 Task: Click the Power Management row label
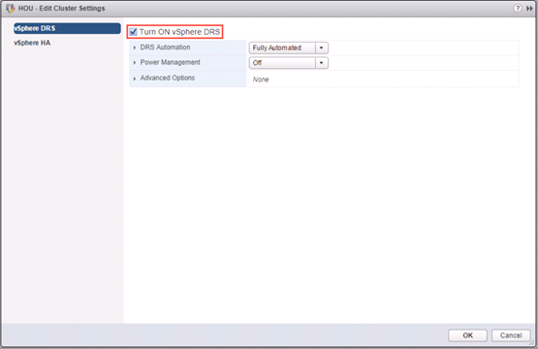(171, 62)
